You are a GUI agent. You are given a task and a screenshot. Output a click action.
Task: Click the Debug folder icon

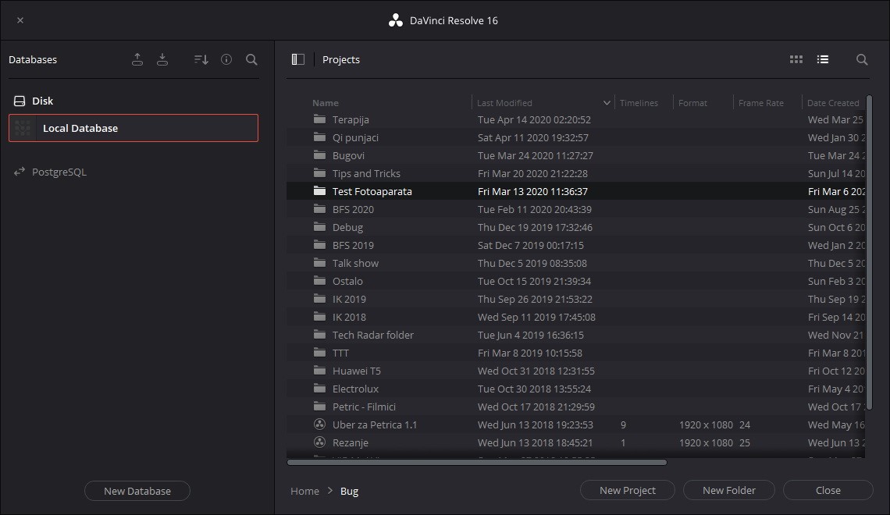[319, 227]
